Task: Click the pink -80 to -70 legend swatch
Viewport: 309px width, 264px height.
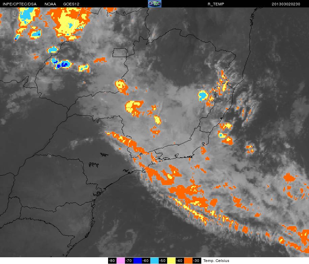Action: pos(121,260)
